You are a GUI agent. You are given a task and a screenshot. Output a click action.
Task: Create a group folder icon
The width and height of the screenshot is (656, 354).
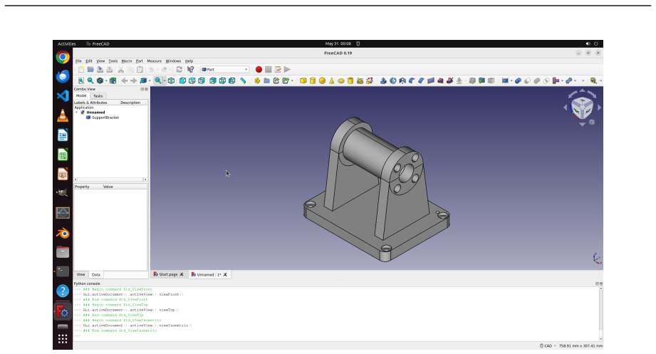(x=267, y=80)
